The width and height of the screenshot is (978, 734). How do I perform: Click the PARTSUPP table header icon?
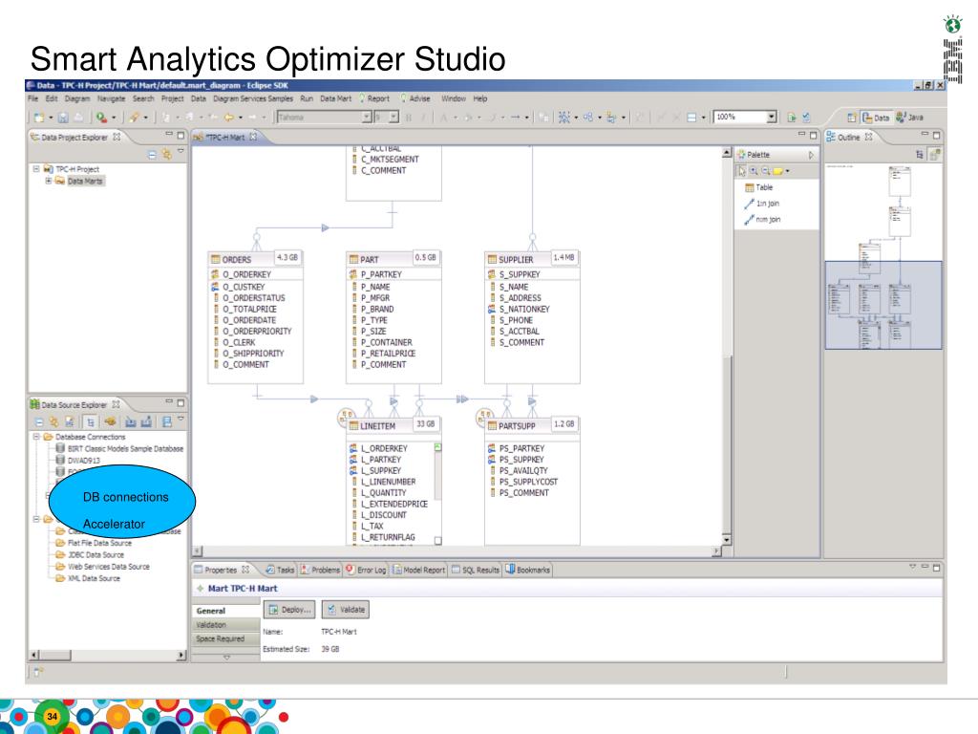492,425
